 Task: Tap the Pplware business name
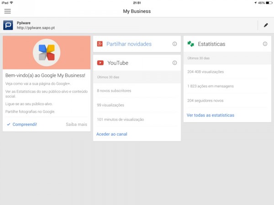(x=24, y=23)
